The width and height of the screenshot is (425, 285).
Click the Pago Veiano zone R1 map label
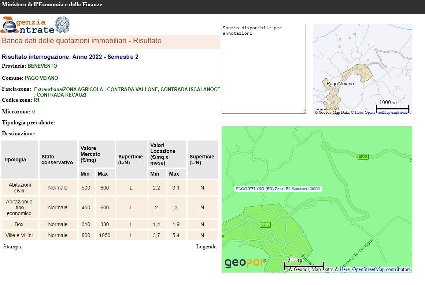pos(278,189)
